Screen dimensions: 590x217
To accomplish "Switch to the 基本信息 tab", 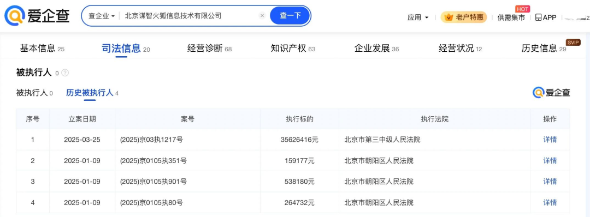I will [x=42, y=49].
